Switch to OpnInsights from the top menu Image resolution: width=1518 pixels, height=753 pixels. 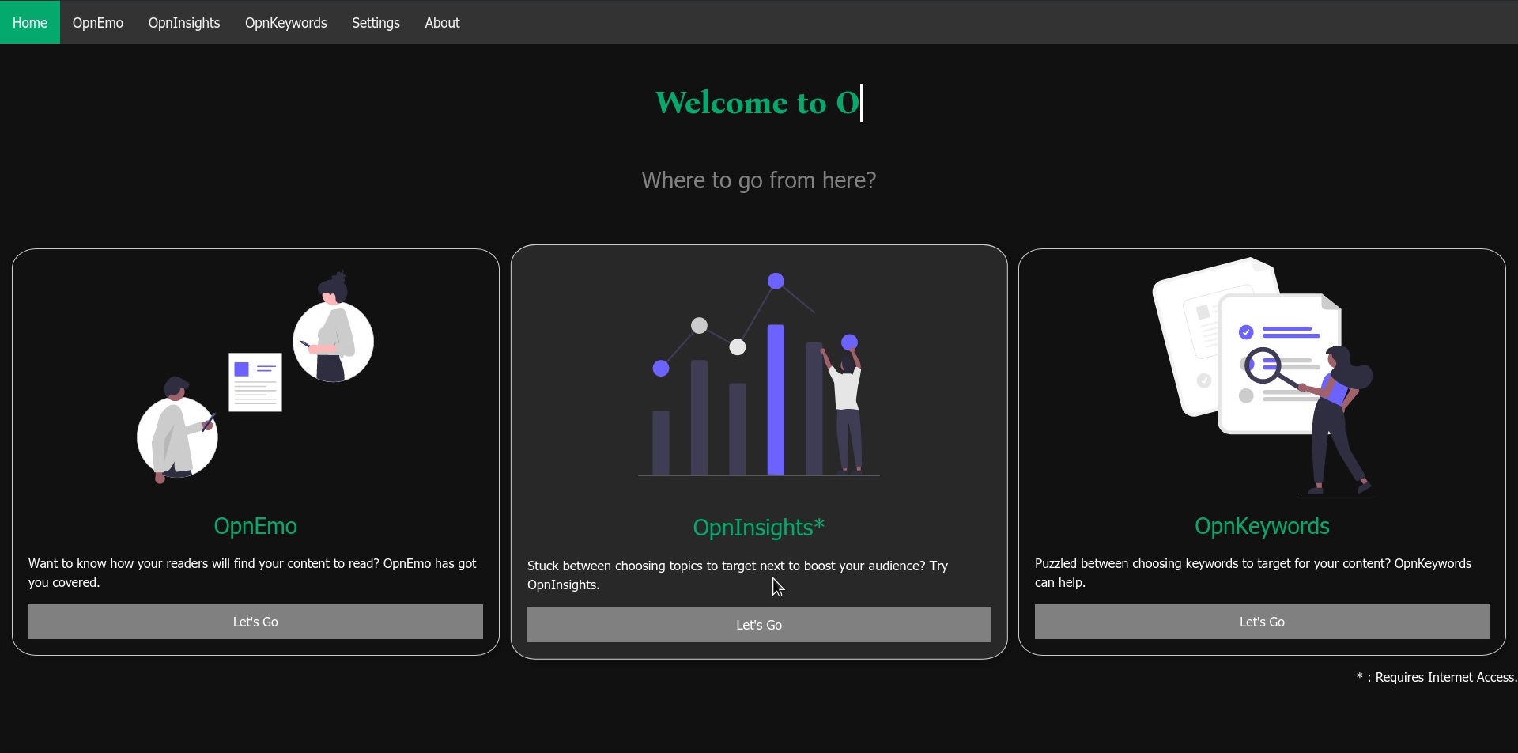click(x=184, y=22)
